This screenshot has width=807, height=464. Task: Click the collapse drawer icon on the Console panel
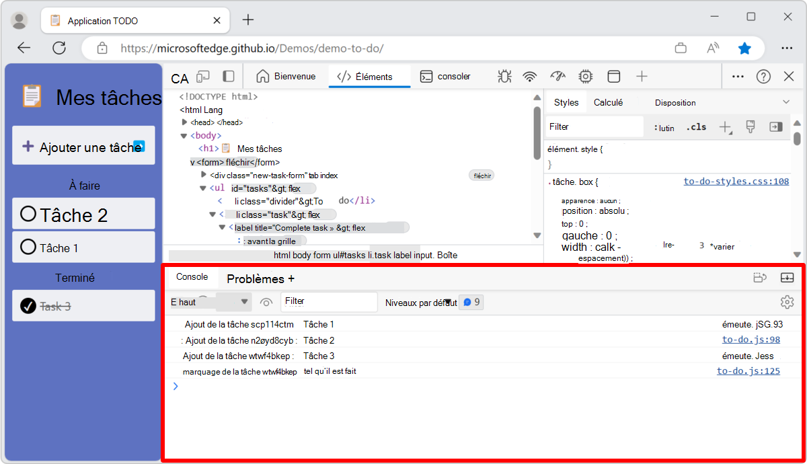[787, 278]
